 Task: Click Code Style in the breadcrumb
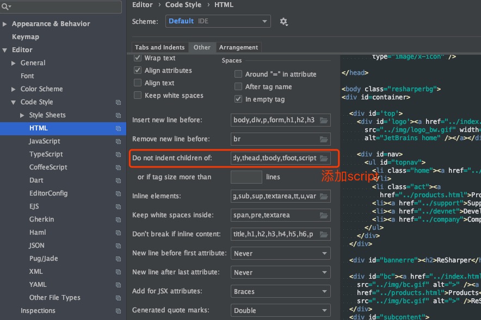pos(183,4)
